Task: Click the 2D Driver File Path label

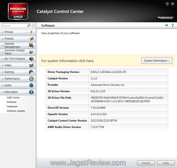Action: coord(59,98)
